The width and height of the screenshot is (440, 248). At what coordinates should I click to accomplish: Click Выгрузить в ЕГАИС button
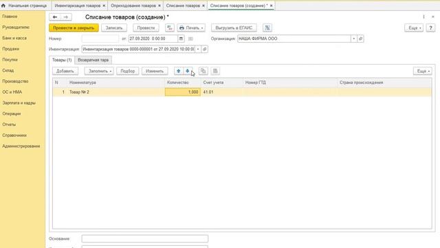(234, 28)
